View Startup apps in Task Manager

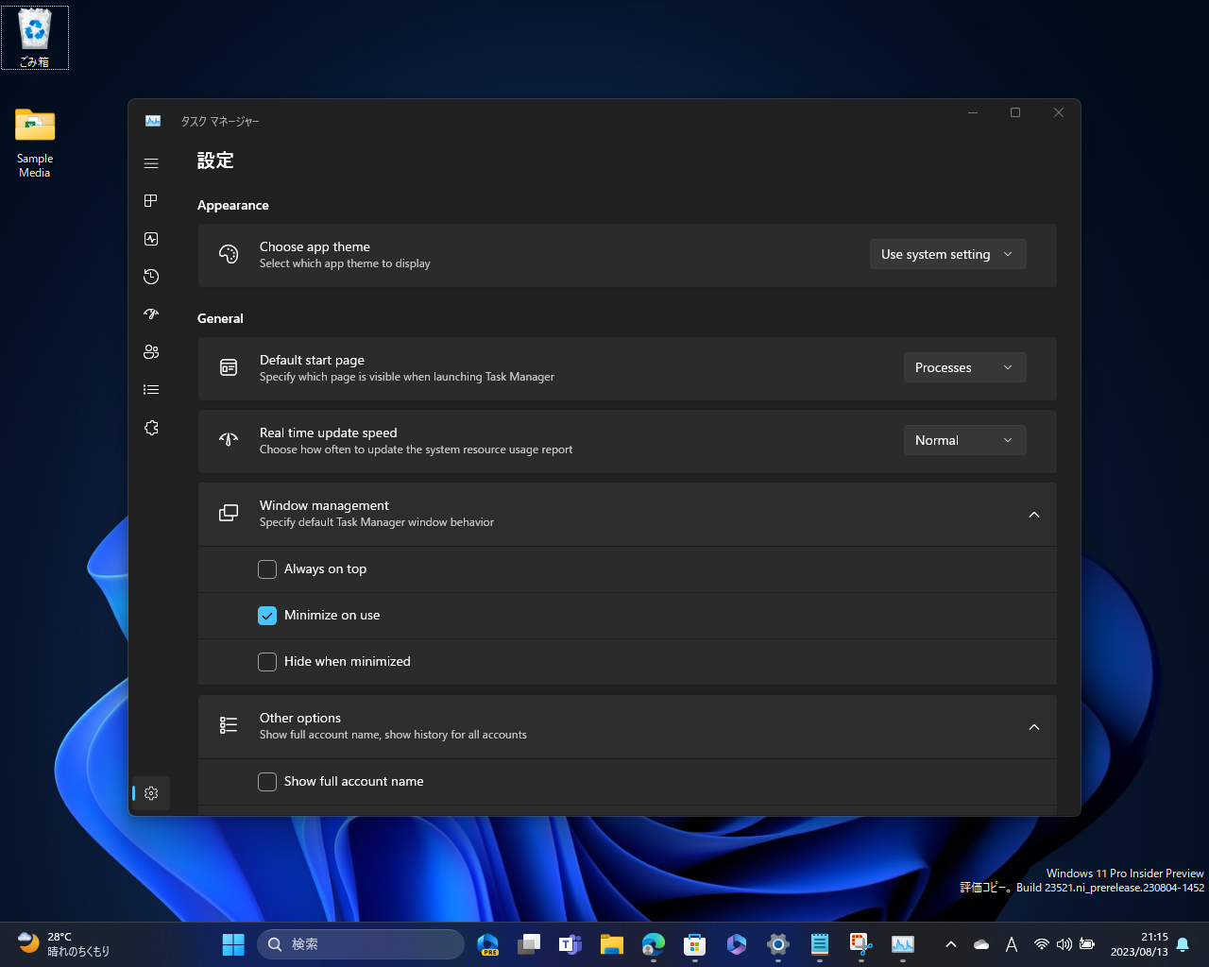151,314
